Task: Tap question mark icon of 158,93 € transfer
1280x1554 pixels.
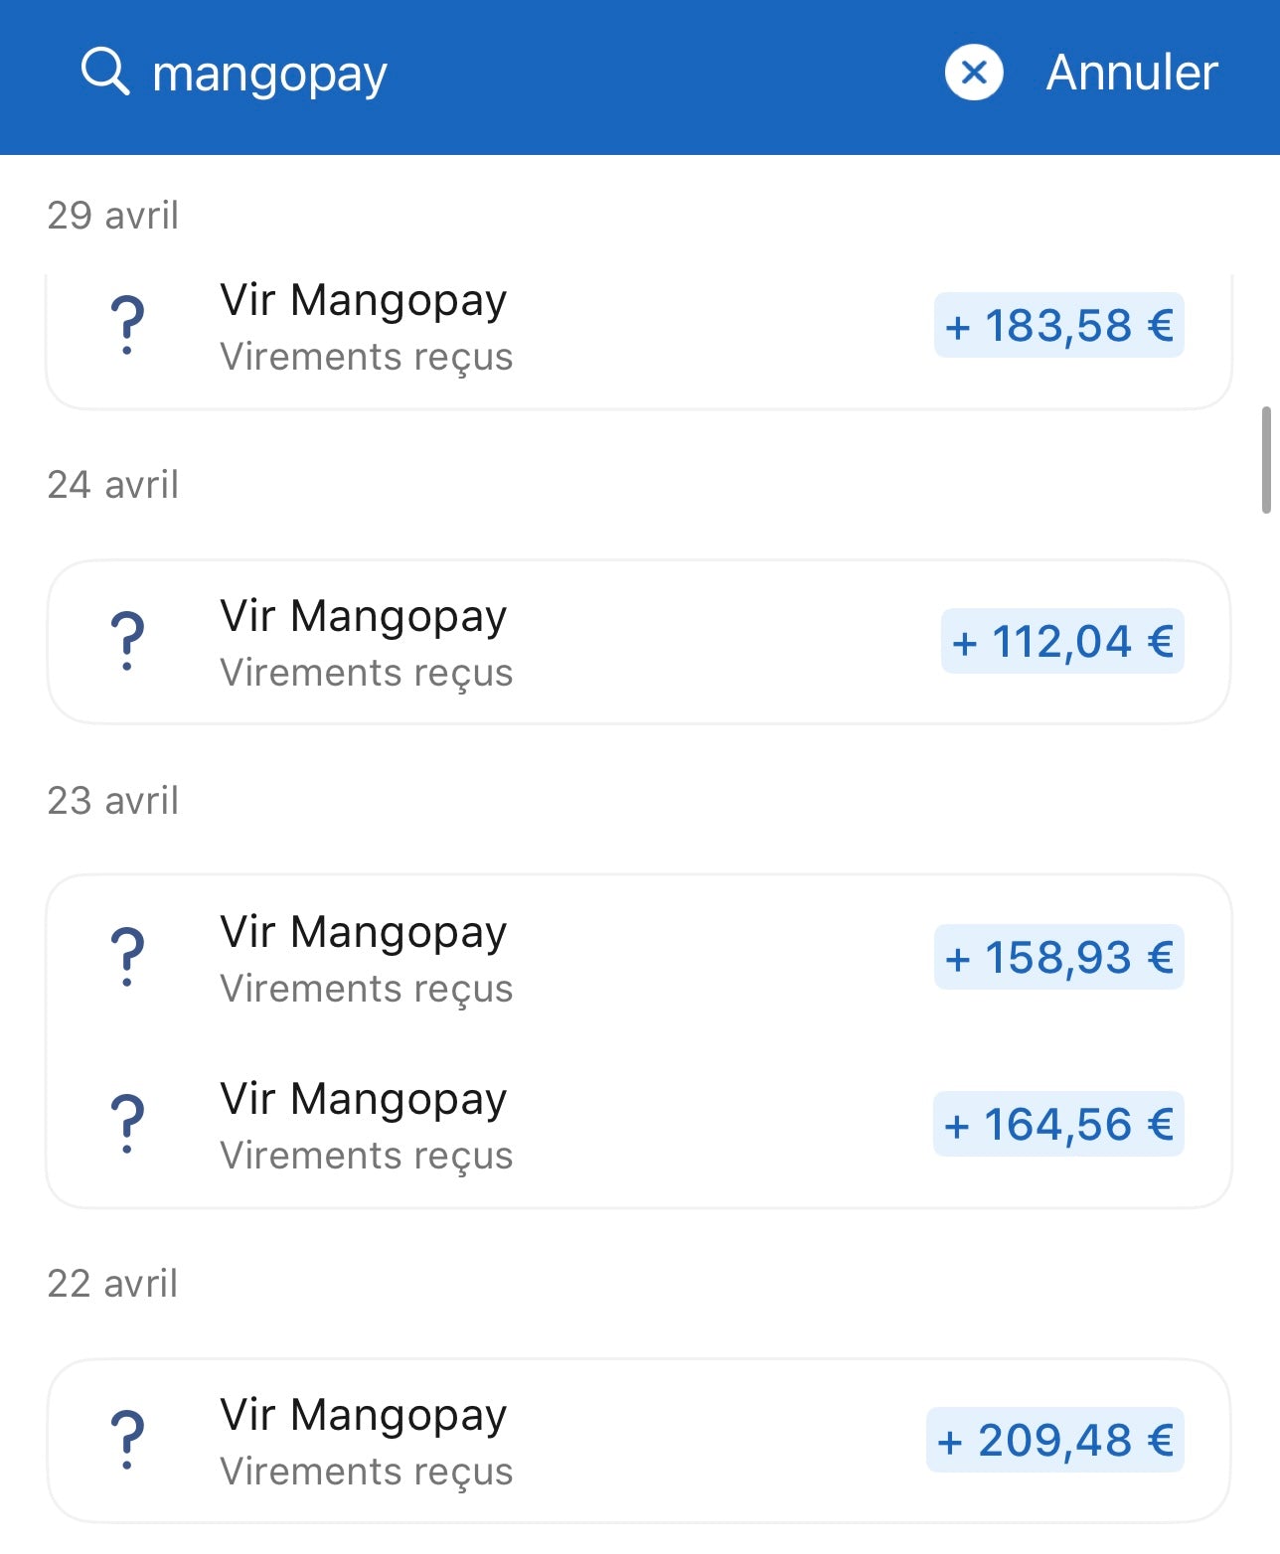Action: pos(127,958)
